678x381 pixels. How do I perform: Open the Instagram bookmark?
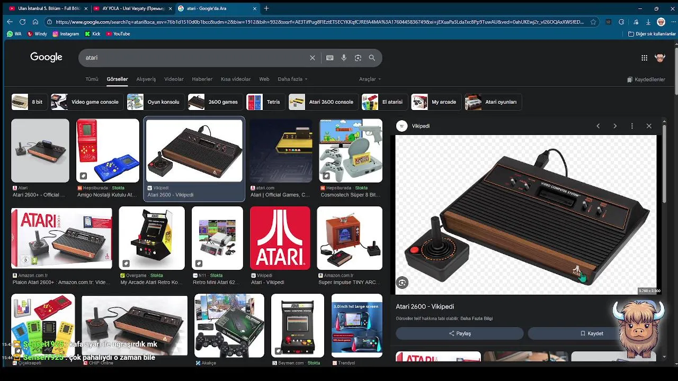(x=66, y=34)
